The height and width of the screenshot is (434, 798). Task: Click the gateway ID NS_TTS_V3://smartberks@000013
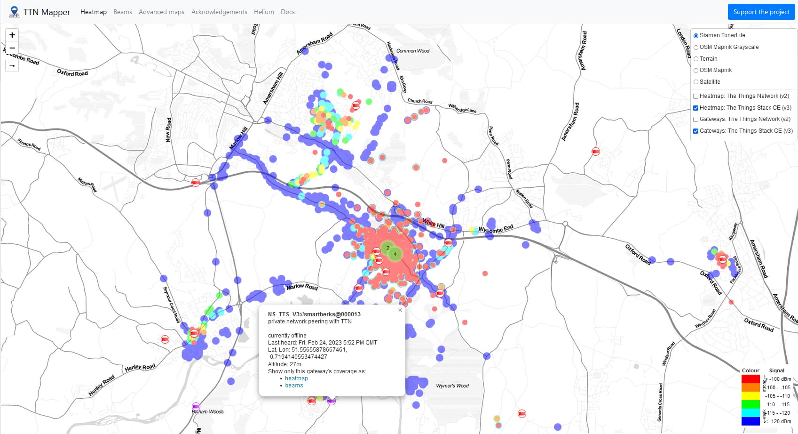(314, 314)
